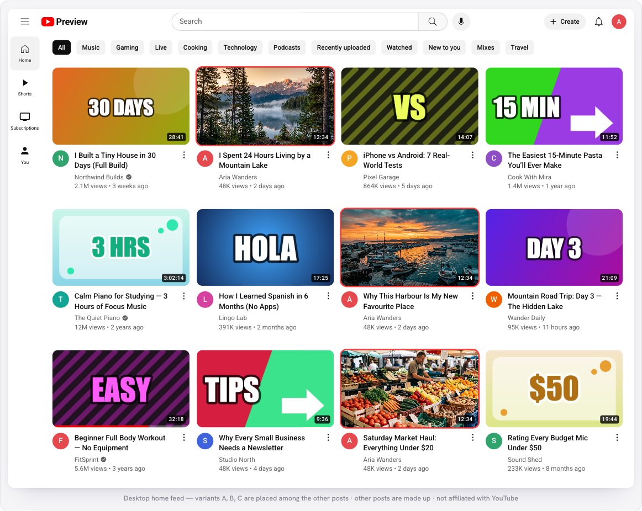The image size is (642, 511).
Task: Select the Cooking filter chip
Action: click(x=195, y=47)
